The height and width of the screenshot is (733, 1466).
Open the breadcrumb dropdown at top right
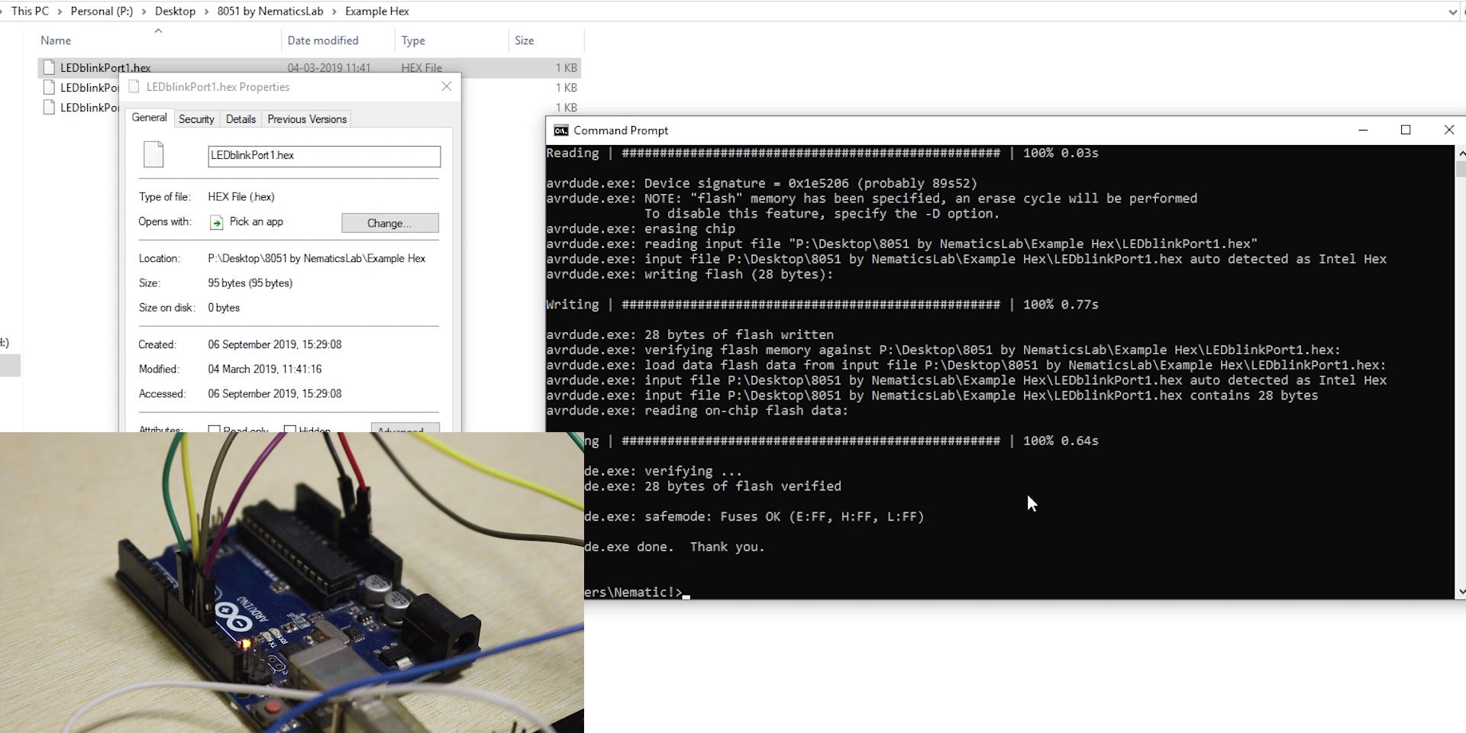[1453, 11]
